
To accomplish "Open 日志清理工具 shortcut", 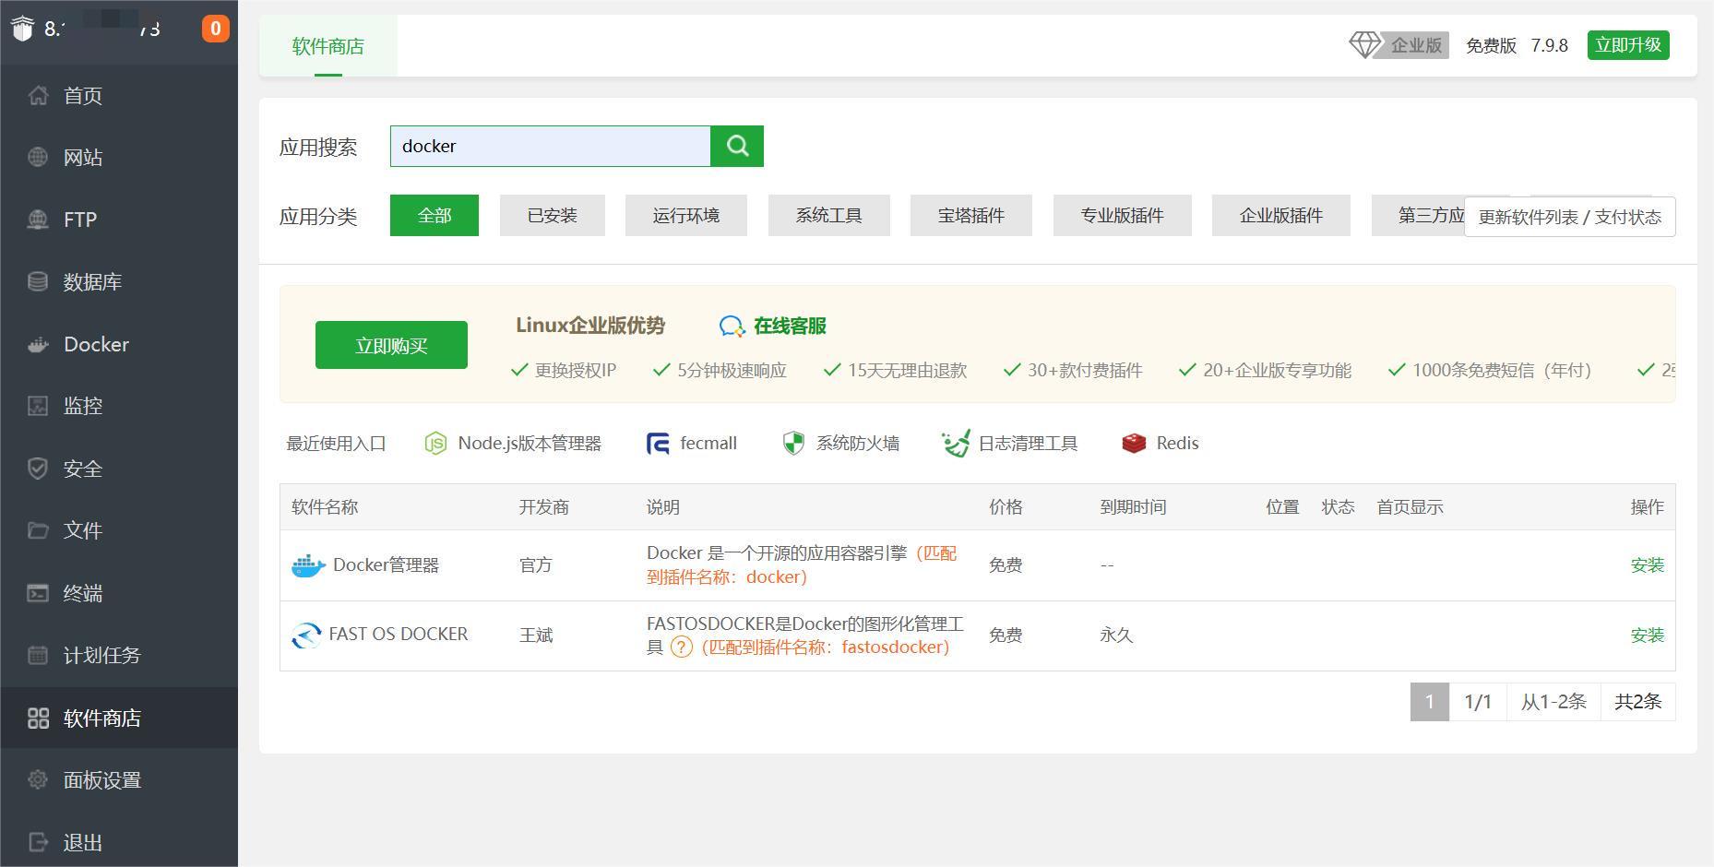I will tap(1008, 443).
